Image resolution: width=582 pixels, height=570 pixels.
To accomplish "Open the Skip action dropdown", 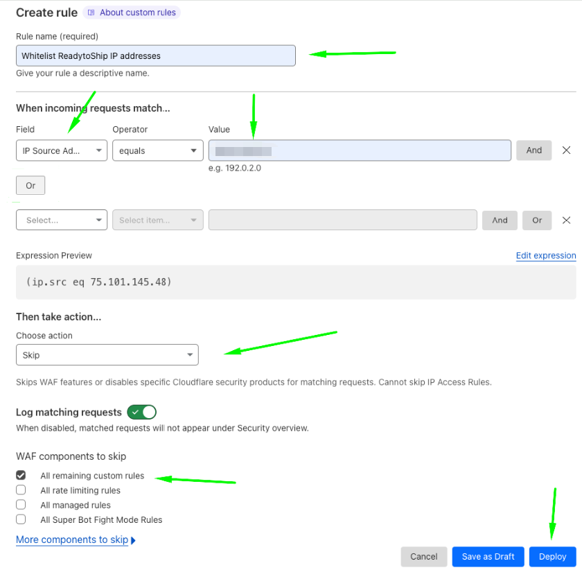I will click(x=107, y=355).
